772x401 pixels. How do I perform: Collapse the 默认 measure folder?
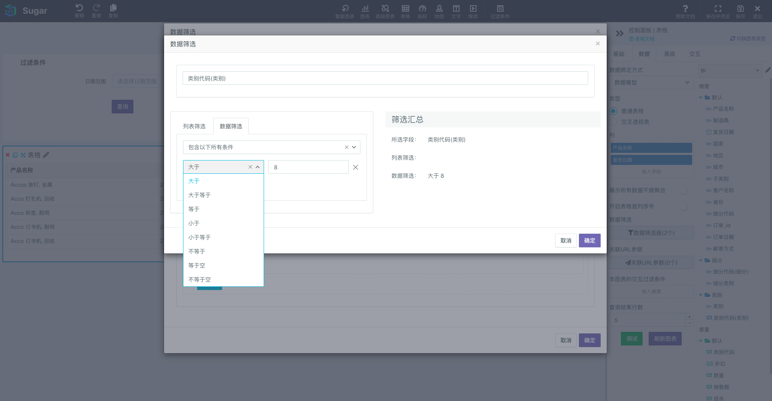[701, 341]
